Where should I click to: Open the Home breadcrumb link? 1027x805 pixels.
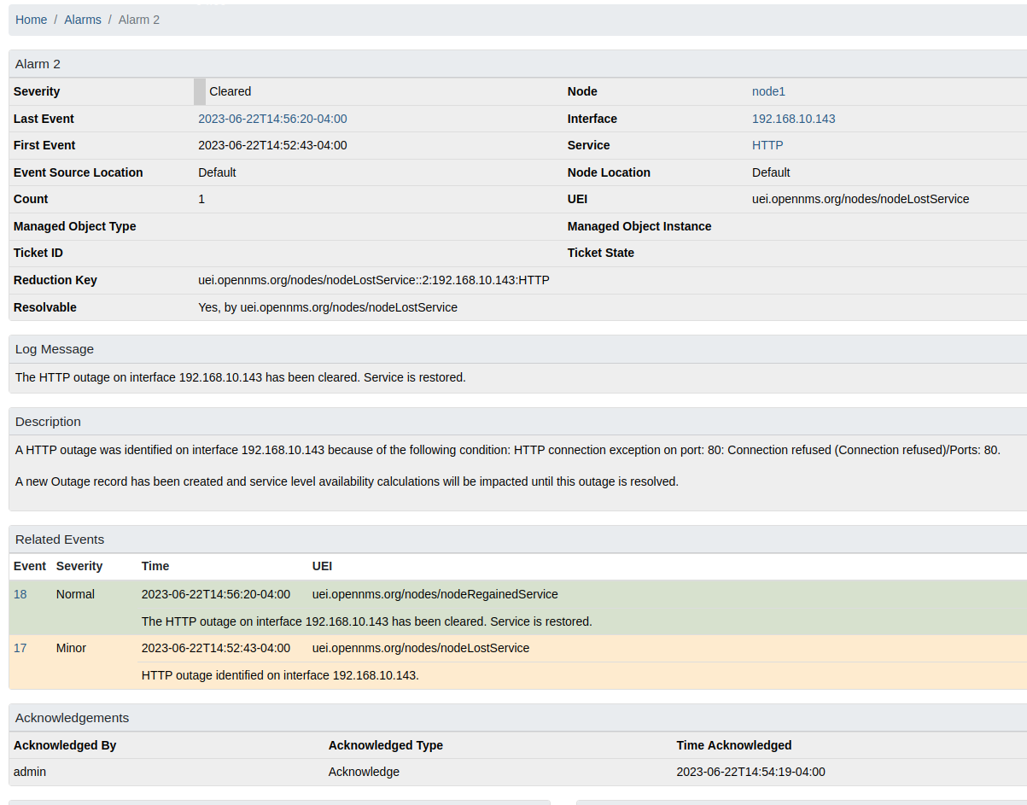click(31, 19)
